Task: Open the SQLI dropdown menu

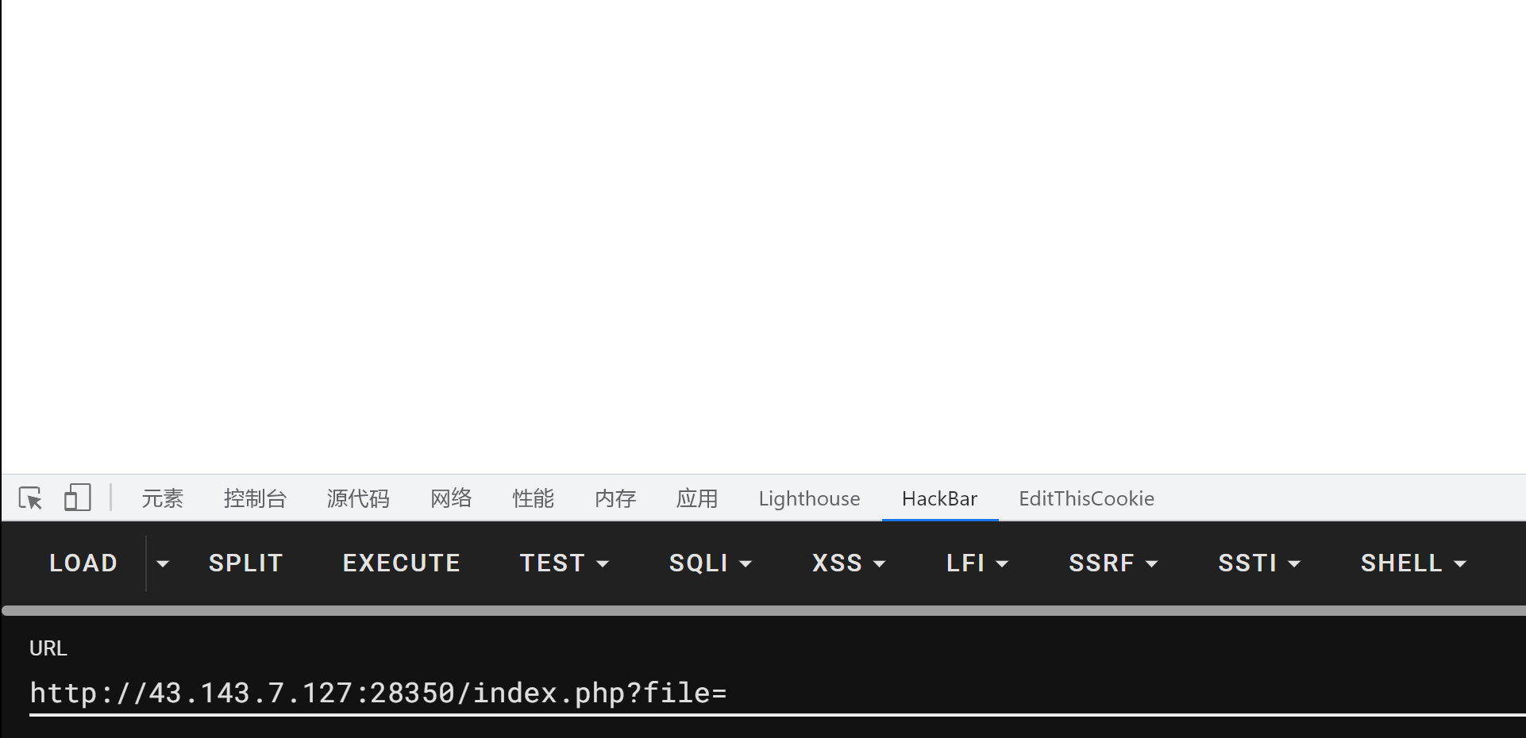Action: click(x=711, y=563)
